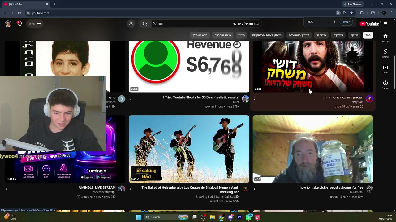Open the 24:31 Hebrew game video thumbnail
The width and height of the screenshot is (396, 222).
(x=313, y=67)
